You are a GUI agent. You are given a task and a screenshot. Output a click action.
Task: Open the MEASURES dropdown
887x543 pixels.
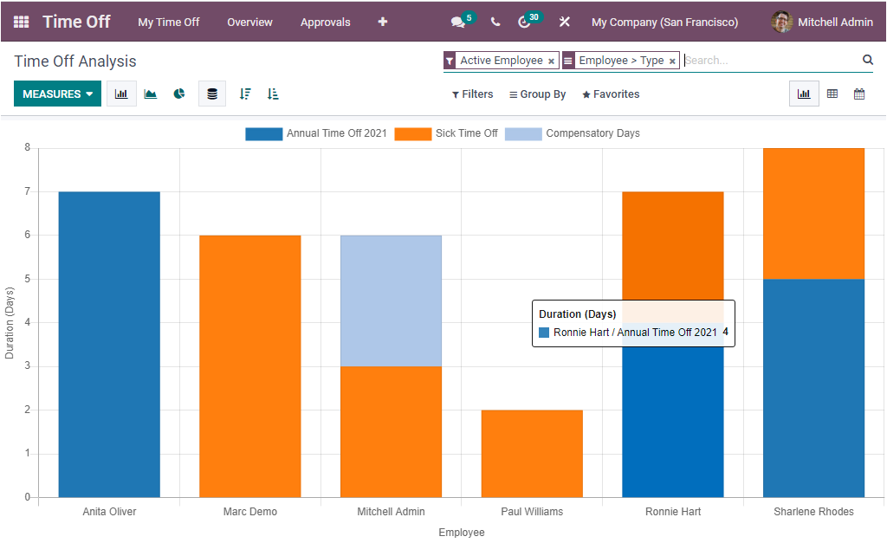[57, 94]
